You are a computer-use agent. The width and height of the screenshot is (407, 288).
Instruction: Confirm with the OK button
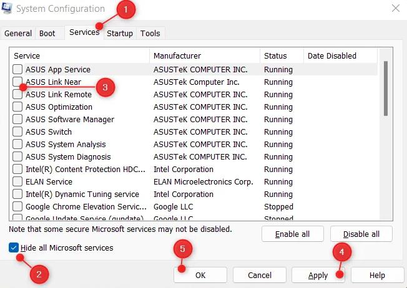point(200,275)
